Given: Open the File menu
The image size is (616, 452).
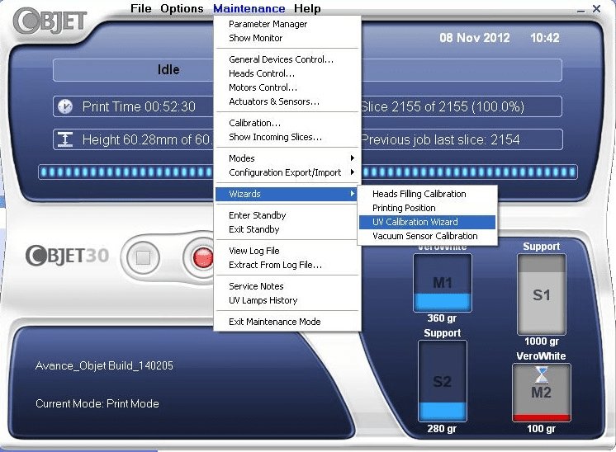Looking at the screenshot, I should [140, 8].
